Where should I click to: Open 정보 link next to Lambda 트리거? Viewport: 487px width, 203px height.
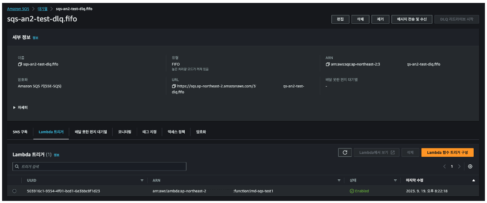point(56,155)
